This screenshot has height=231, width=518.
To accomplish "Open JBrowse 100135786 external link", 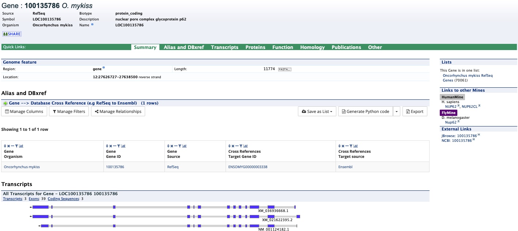I will pyautogui.click(x=459, y=136).
